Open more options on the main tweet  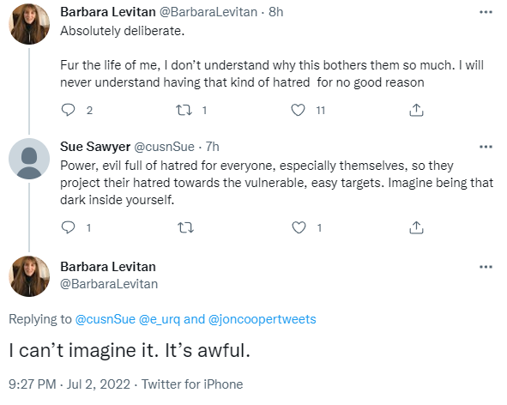pyautogui.click(x=486, y=267)
